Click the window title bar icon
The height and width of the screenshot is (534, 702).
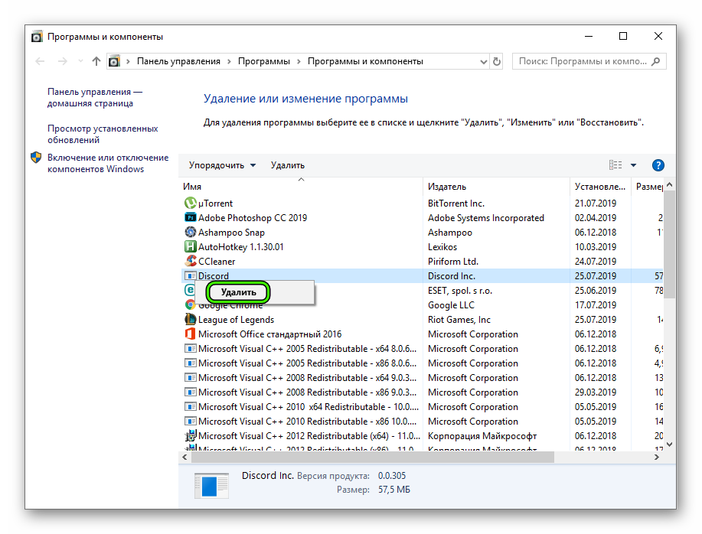click(x=37, y=37)
